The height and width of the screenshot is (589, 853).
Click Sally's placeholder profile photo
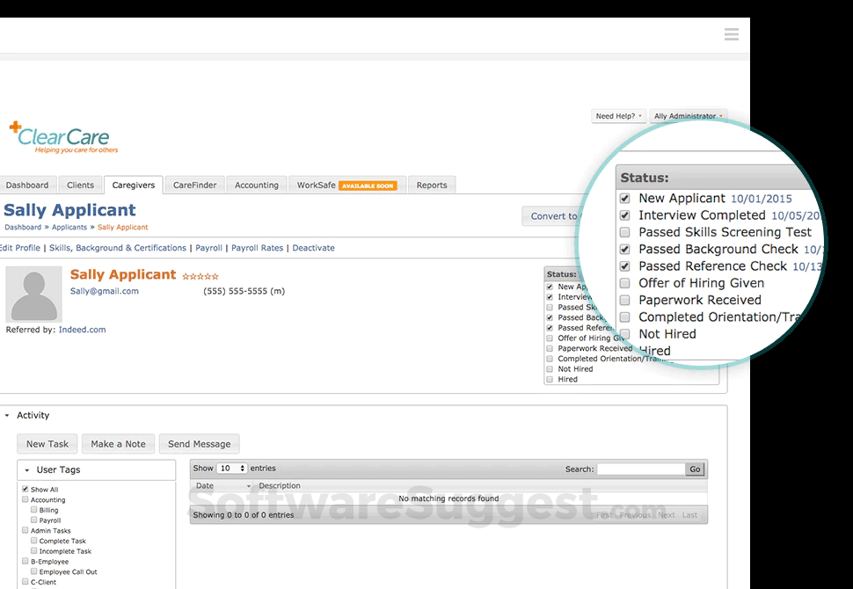coord(35,294)
